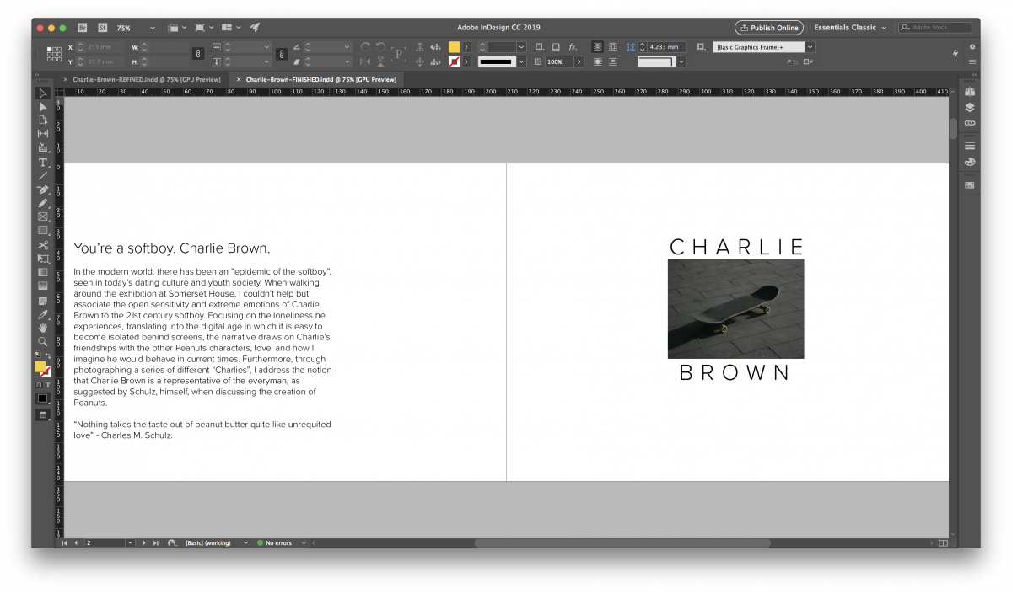Image resolution: width=1012 pixels, height=593 pixels.
Task: Switch to Charlie-Brown-REFINED.indd tab
Action: [x=146, y=79]
